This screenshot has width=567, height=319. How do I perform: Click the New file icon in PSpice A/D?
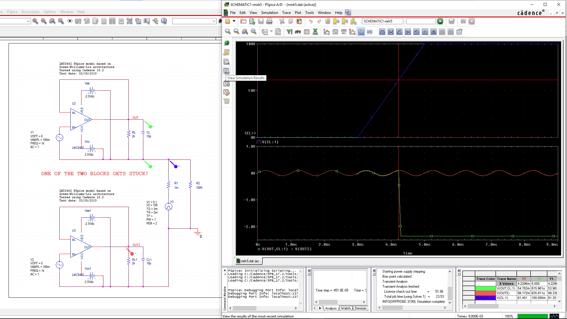(228, 21)
